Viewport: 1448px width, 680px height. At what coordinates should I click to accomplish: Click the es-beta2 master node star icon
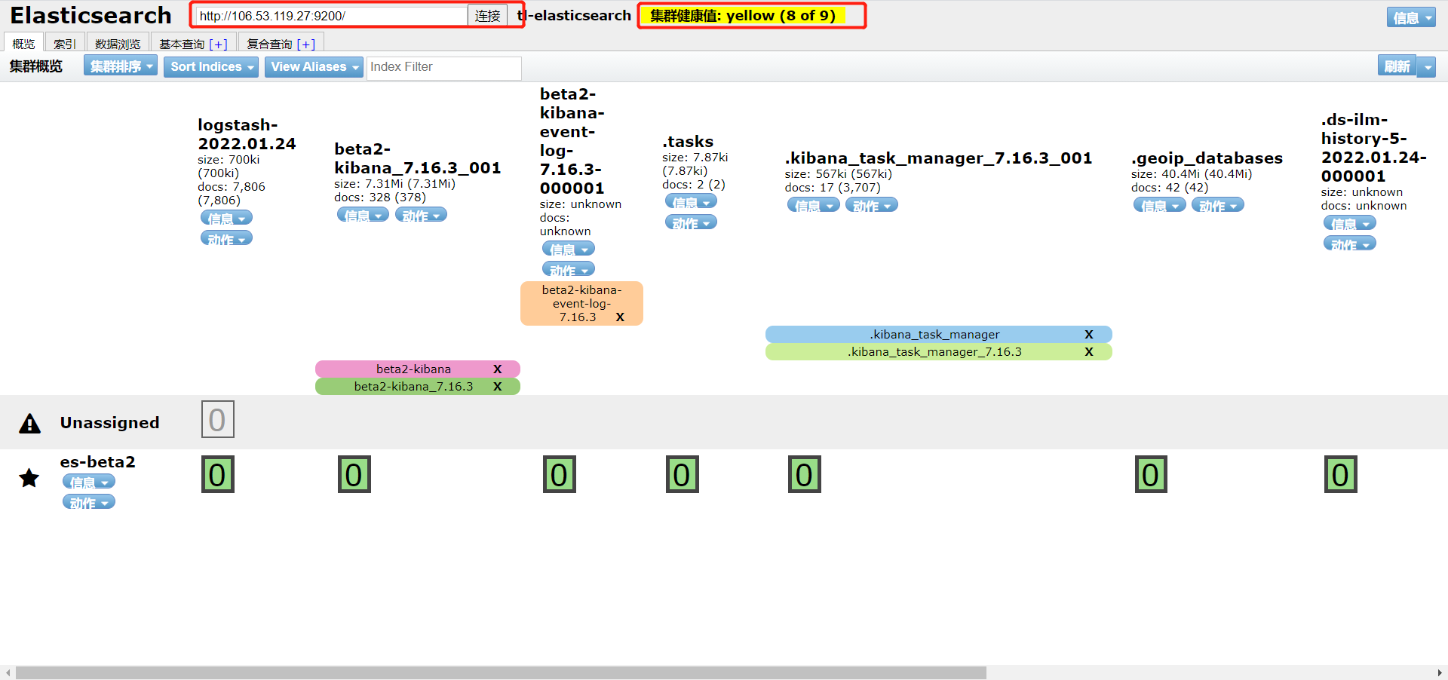[x=29, y=478]
